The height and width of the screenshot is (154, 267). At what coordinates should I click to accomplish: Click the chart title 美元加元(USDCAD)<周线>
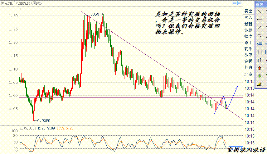(x=21, y=3)
